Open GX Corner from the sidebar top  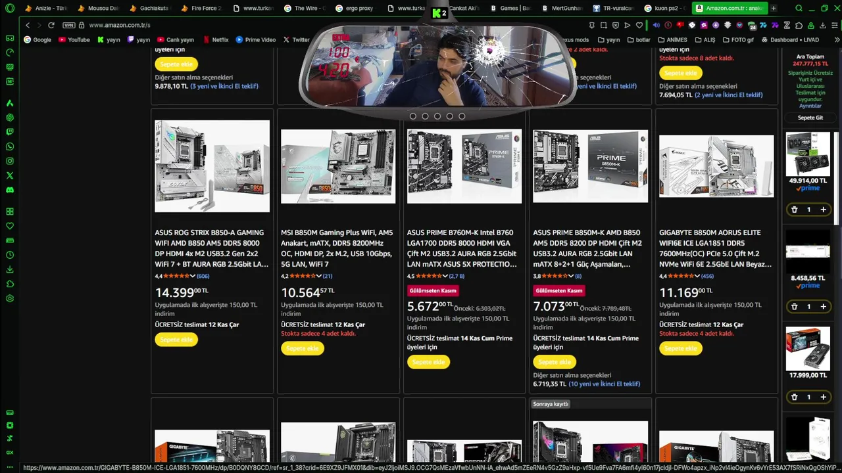10,38
